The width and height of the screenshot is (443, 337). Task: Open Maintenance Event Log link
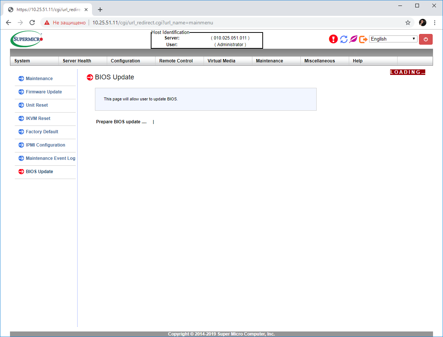click(x=51, y=158)
